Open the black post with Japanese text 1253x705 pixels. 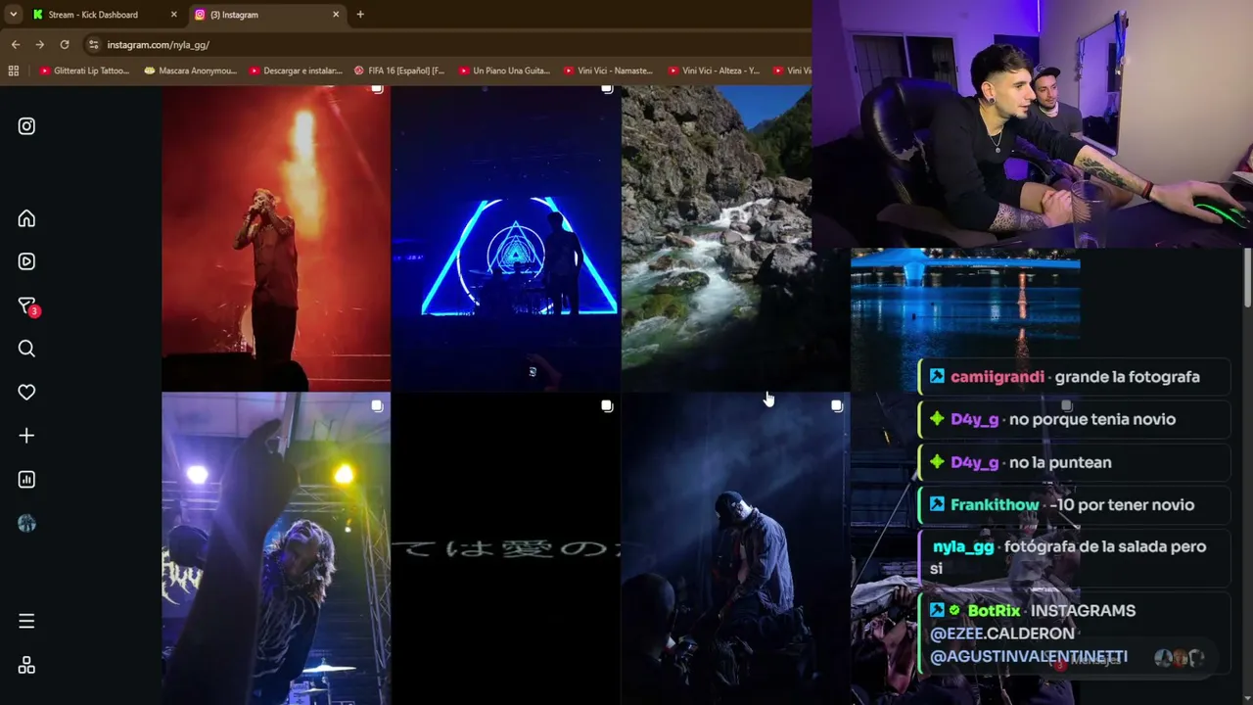tap(506, 548)
